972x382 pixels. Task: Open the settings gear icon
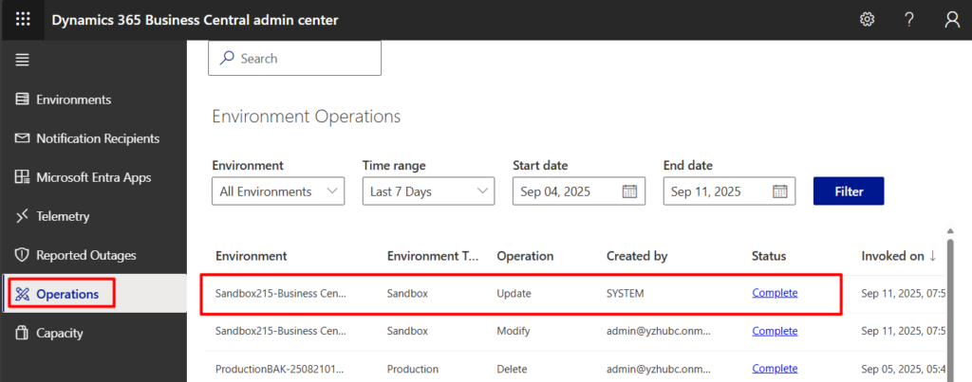pos(867,20)
